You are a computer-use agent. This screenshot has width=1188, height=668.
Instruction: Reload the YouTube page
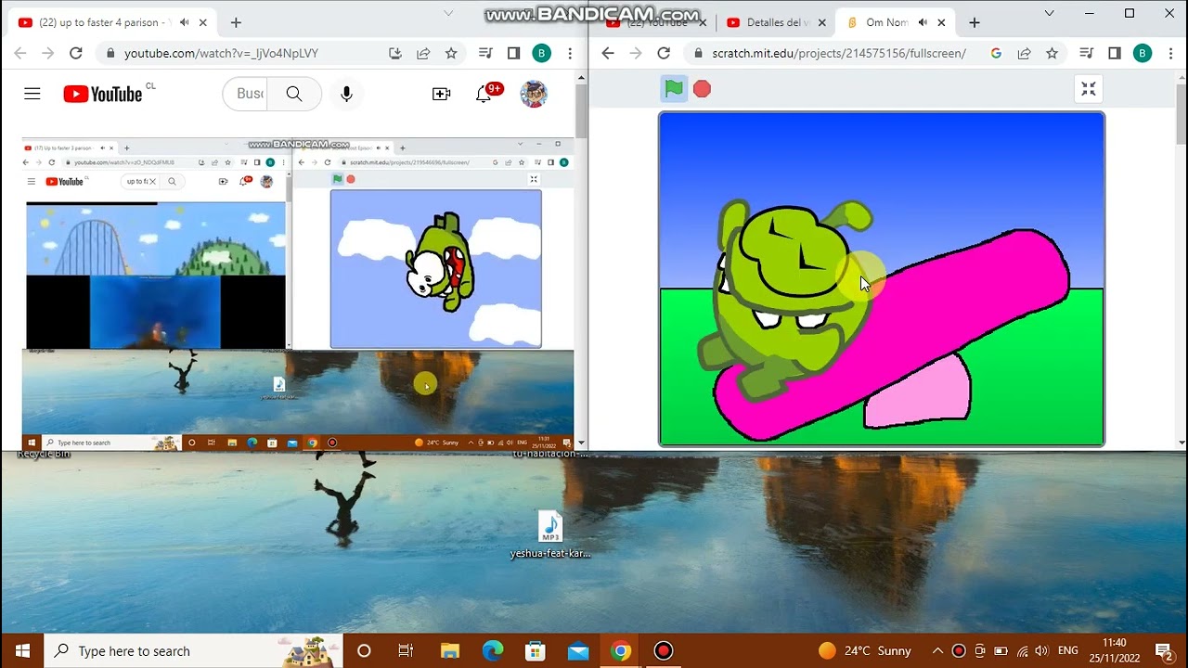click(x=76, y=53)
